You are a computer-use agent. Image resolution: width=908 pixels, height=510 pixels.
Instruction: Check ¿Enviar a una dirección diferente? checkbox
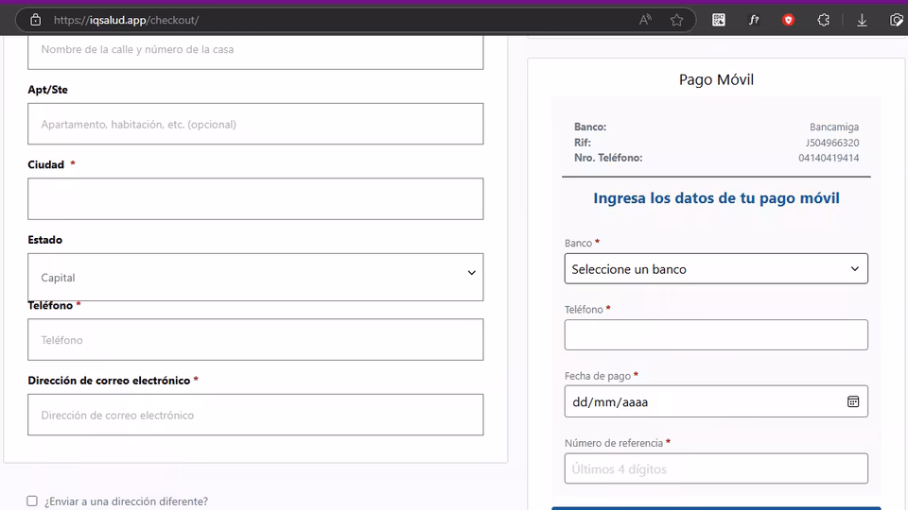tap(32, 501)
